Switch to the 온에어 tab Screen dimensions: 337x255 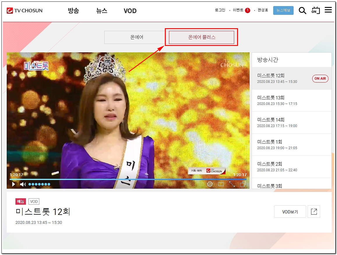[x=137, y=37]
